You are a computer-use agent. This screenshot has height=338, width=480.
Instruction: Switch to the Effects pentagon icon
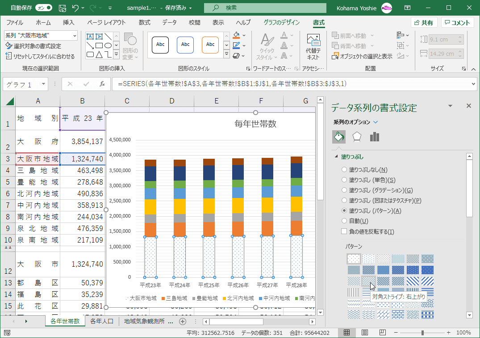coord(356,137)
